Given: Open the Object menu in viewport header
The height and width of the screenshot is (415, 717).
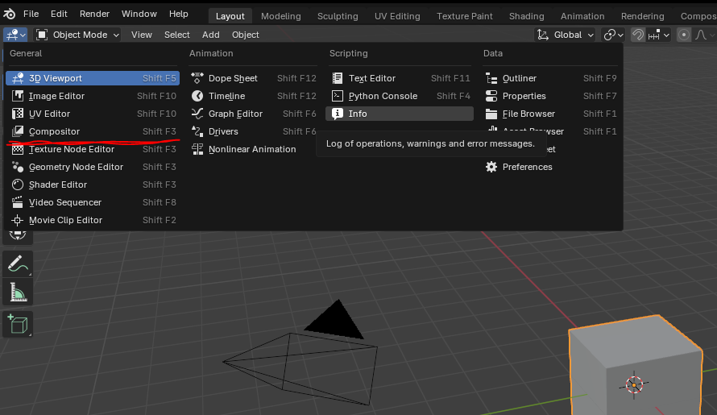Looking at the screenshot, I should pos(245,35).
